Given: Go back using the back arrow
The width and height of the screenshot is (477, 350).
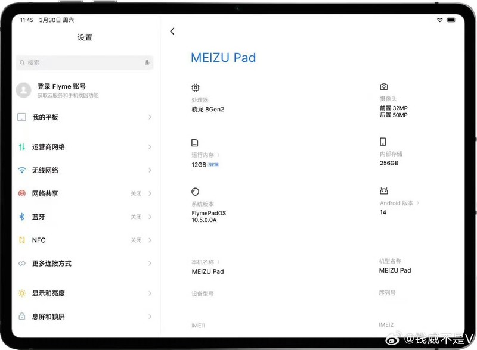Looking at the screenshot, I should pos(172,32).
